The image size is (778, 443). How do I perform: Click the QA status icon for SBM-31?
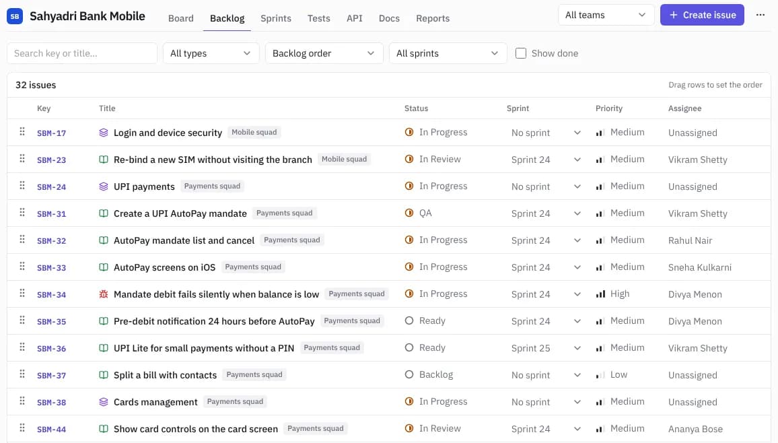coord(409,213)
